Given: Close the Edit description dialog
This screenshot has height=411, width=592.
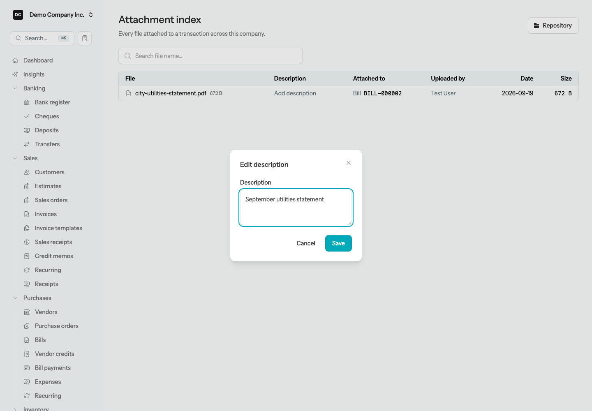Looking at the screenshot, I should click(349, 163).
